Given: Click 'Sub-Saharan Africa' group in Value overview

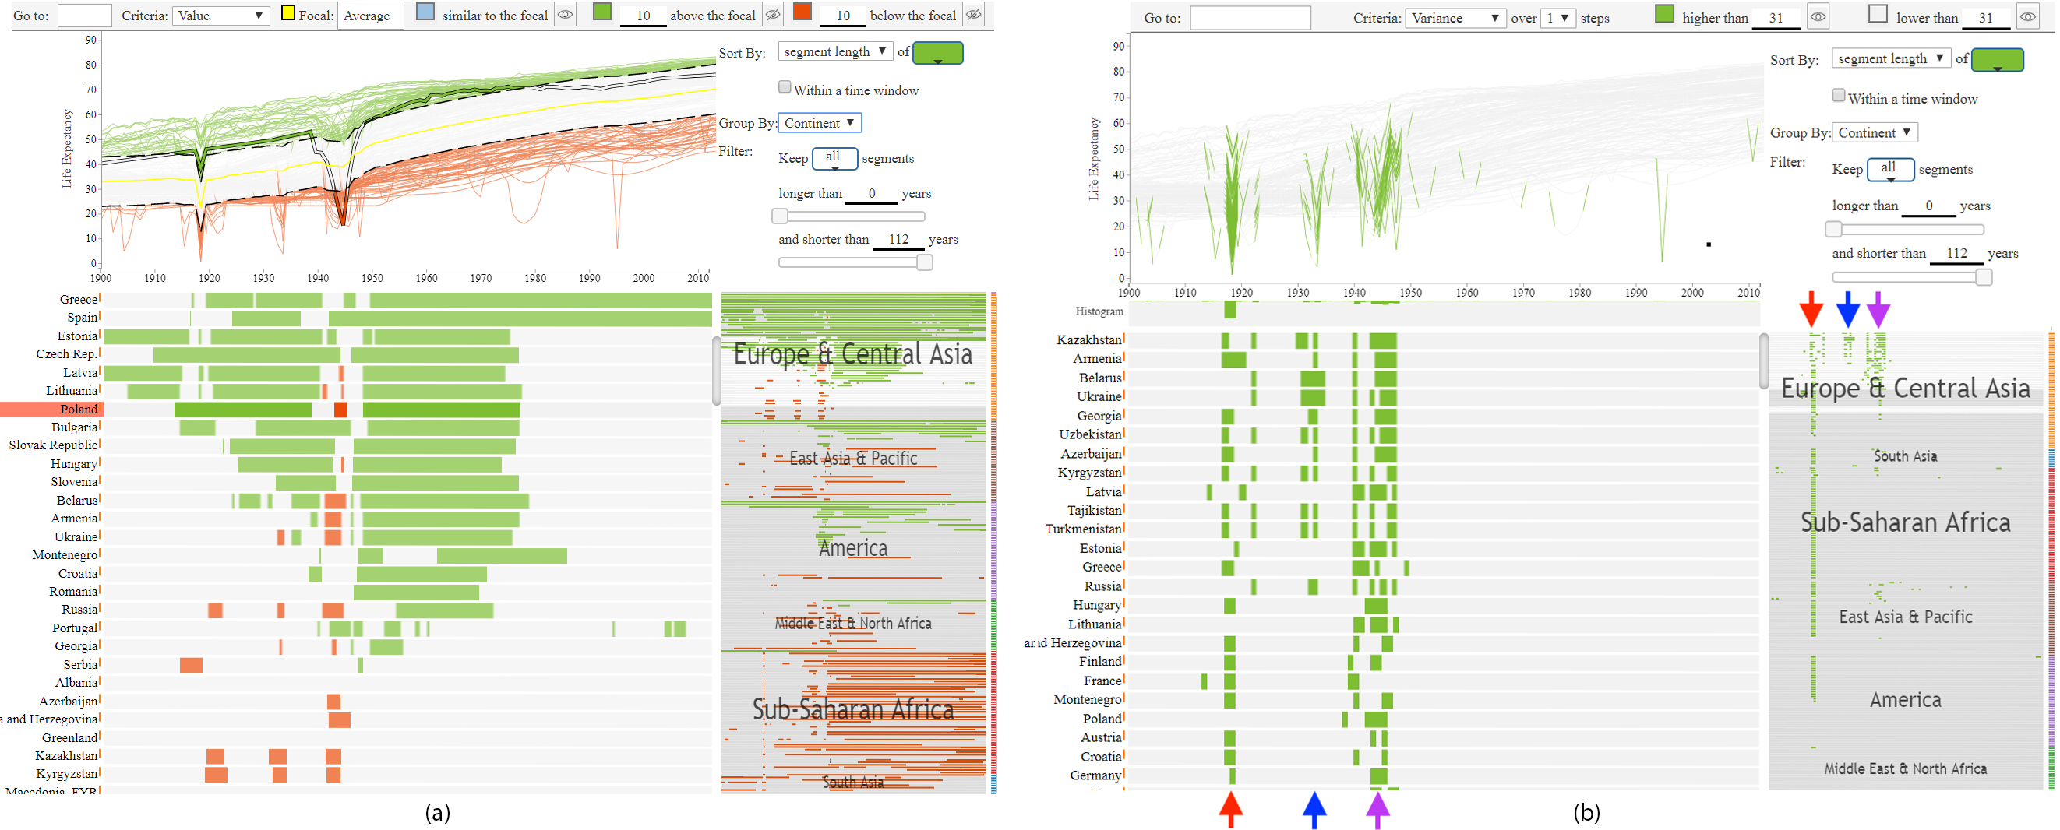Looking at the screenshot, I should (x=852, y=709).
